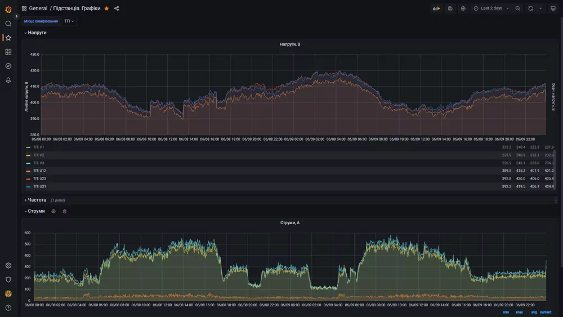Image resolution: width=563 pixels, height=317 pixels.
Task: Sort Струми legend by min column
Action: coord(506,312)
